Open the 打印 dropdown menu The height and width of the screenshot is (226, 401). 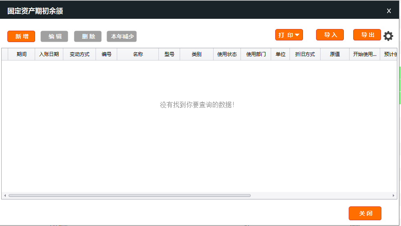(x=289, y=35)
